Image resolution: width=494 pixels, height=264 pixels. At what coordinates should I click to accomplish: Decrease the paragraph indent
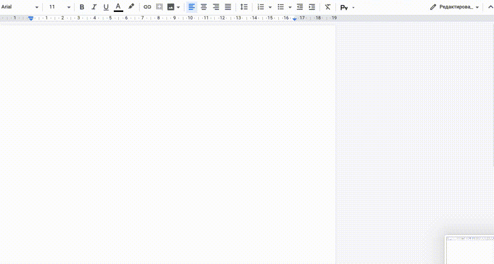point(300,7)
